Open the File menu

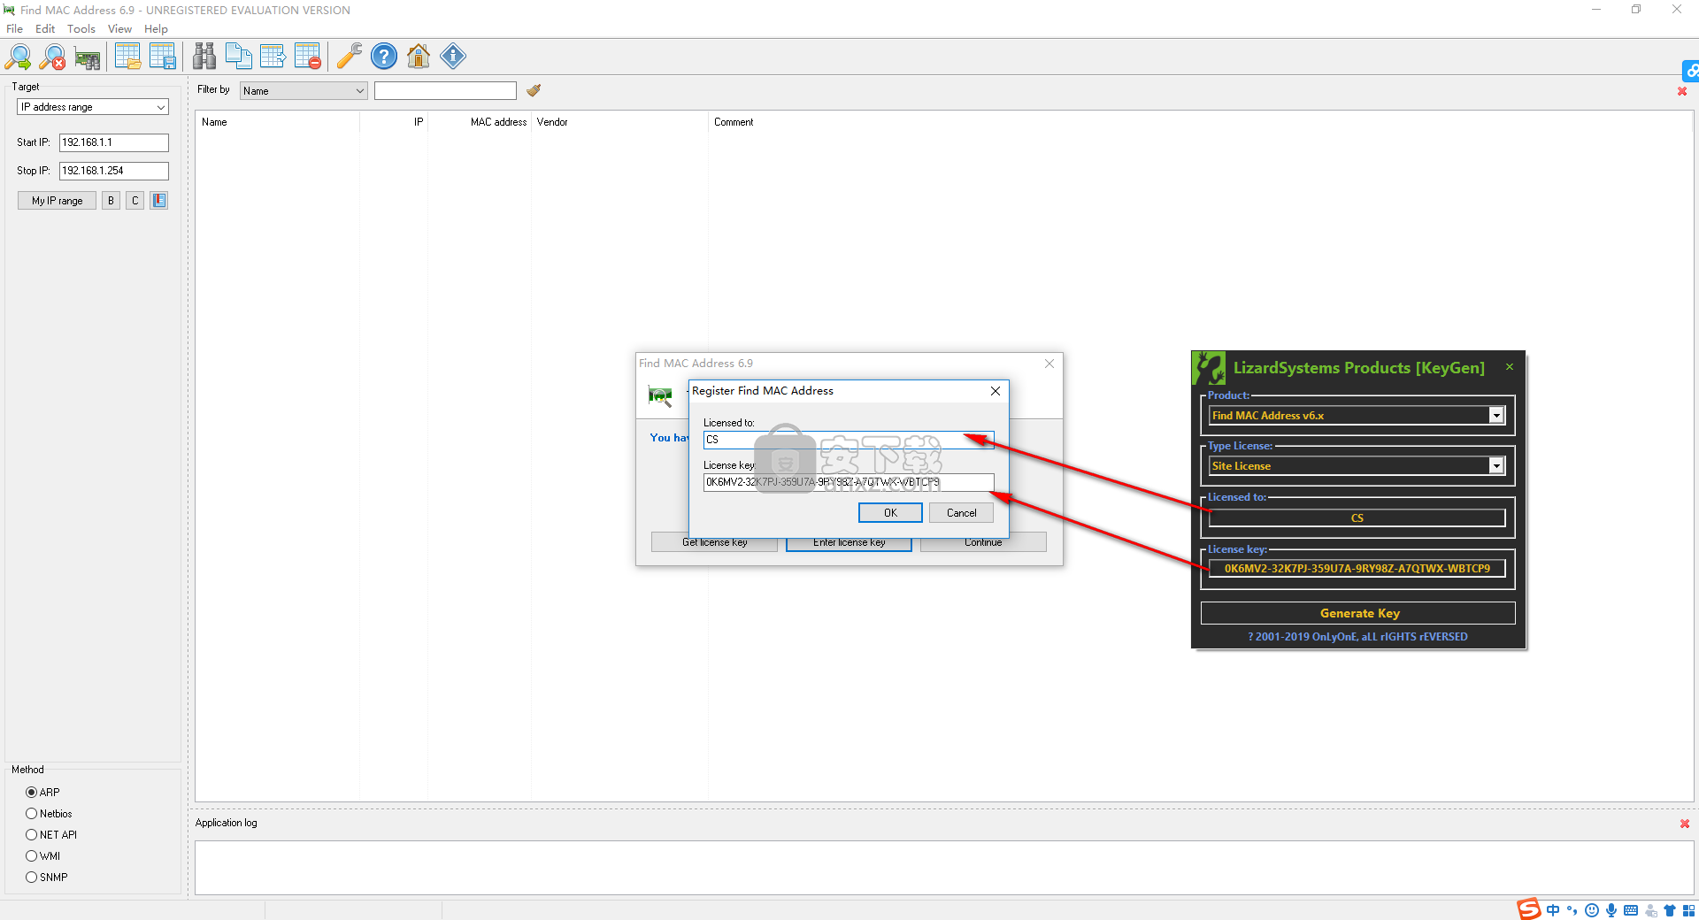(15, 29)
